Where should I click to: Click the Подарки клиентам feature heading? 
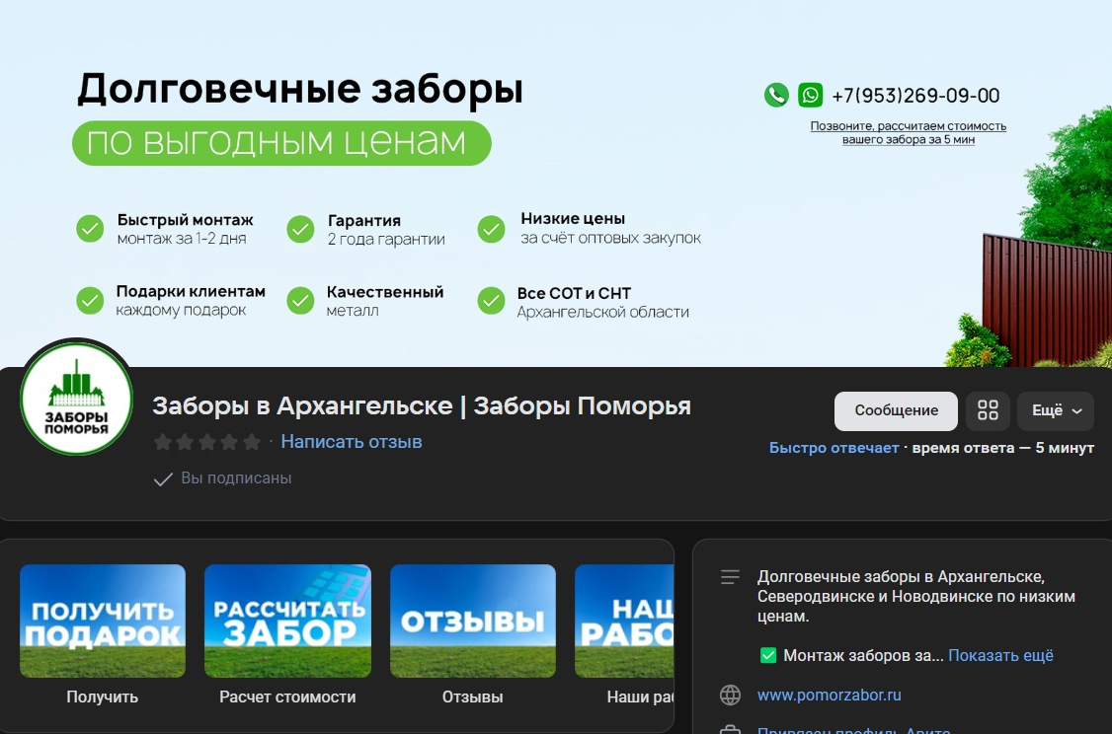coord(191,291)
